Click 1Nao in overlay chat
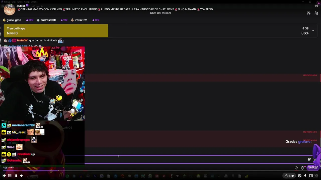321x180 pixels. pos(11,147)
